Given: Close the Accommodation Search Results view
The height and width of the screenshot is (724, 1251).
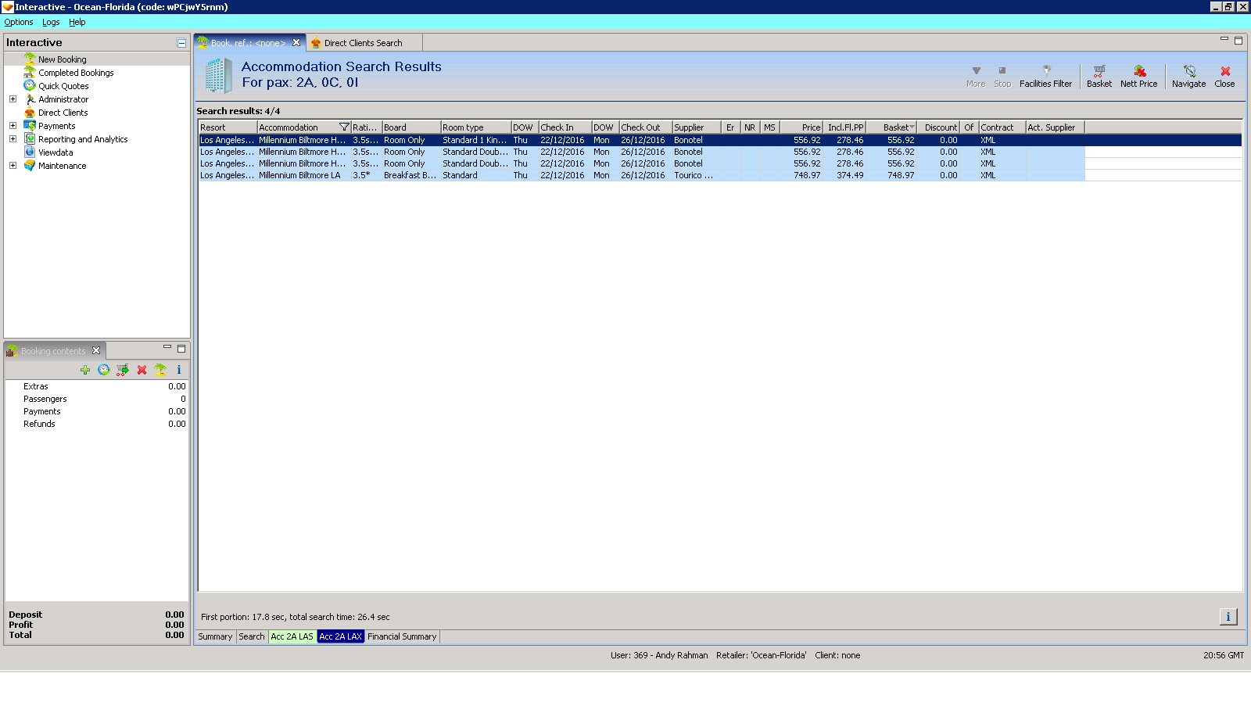Looking at the screenshot, I should [1225, 76].
